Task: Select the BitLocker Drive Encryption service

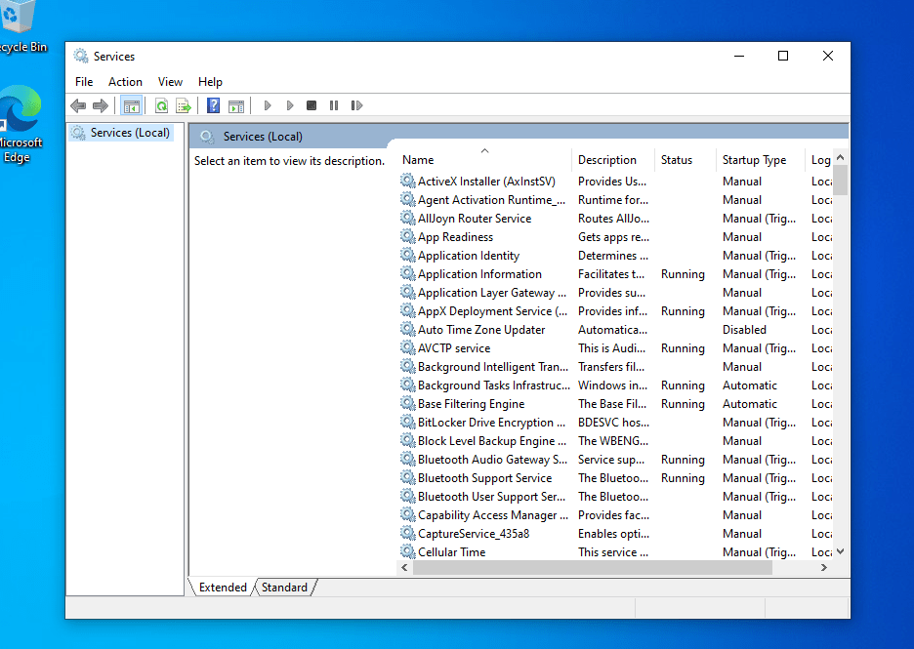Action: 491,423
